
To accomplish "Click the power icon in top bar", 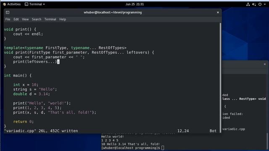I will (260, 4).
